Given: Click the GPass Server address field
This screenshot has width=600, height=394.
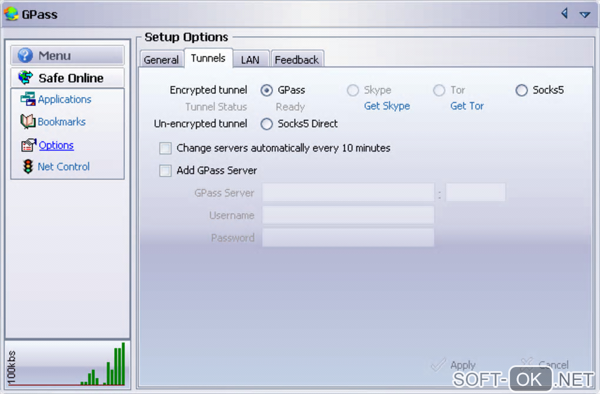Looking at the screenshot, I should (x=348, y=193).
